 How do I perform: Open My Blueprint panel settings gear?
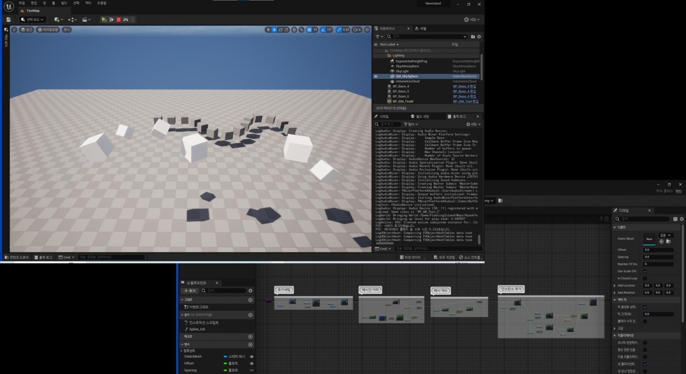point(250,291)
